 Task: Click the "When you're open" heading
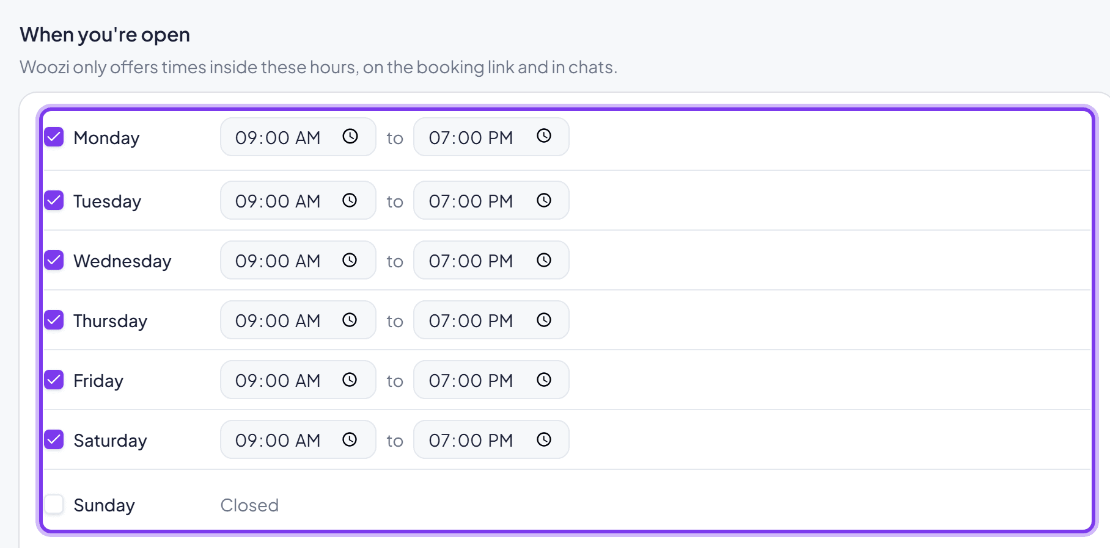(x=105, y=35)
